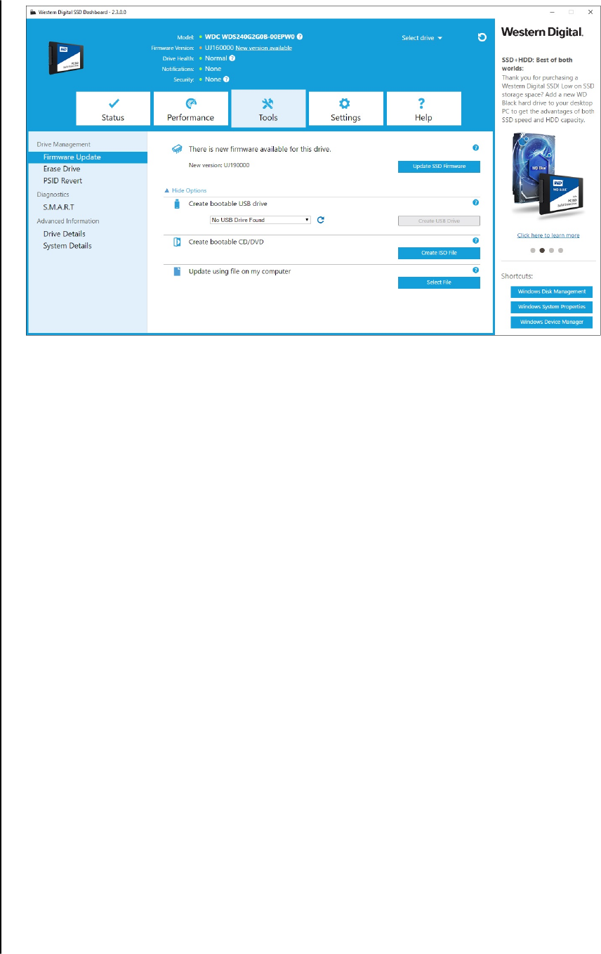Click the CD/DVD disc icon
Screen dimensions: 601x954
[x=177, y=242]
